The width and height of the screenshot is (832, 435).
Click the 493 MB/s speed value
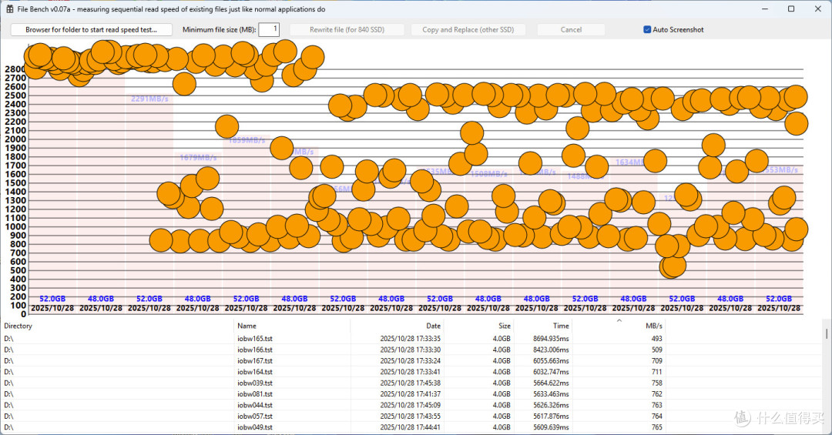657,339
